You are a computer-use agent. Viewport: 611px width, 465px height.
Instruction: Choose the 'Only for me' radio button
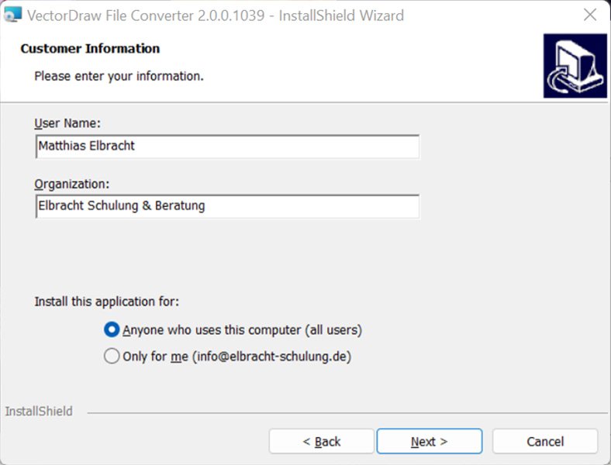pyautogui.click(x=112, y=356)
